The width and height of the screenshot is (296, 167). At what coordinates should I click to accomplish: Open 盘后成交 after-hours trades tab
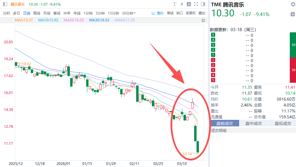[283, 123]
